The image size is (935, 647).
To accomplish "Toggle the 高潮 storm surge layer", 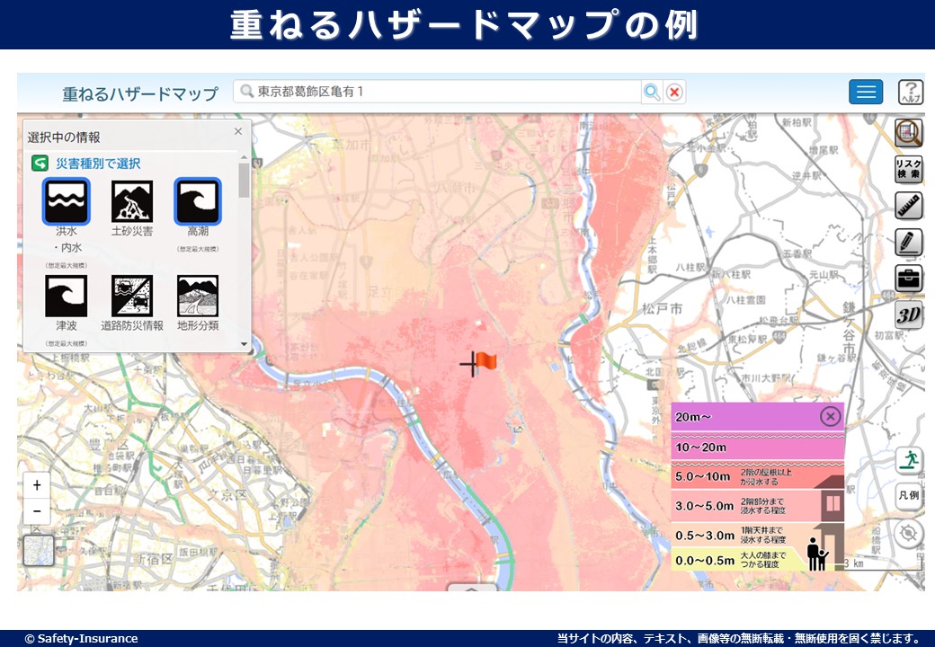I will click(198, 201).
